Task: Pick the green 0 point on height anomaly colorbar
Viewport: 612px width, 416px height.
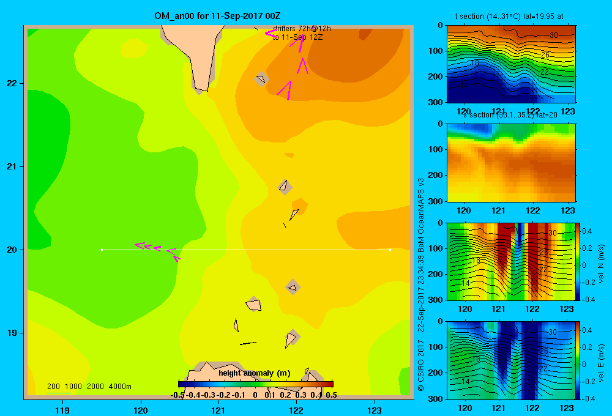Action: [256, 384]
